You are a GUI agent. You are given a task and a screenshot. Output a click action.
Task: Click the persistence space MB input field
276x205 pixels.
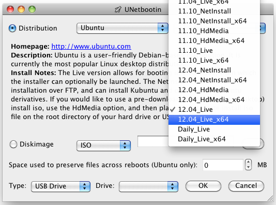[223, 165]
